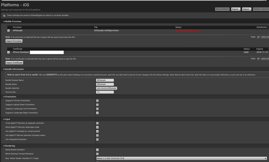Click the ARSample.mobileprovision file cell
The height and width of the screenshot is (162, 269).
[x=106, y=30]
